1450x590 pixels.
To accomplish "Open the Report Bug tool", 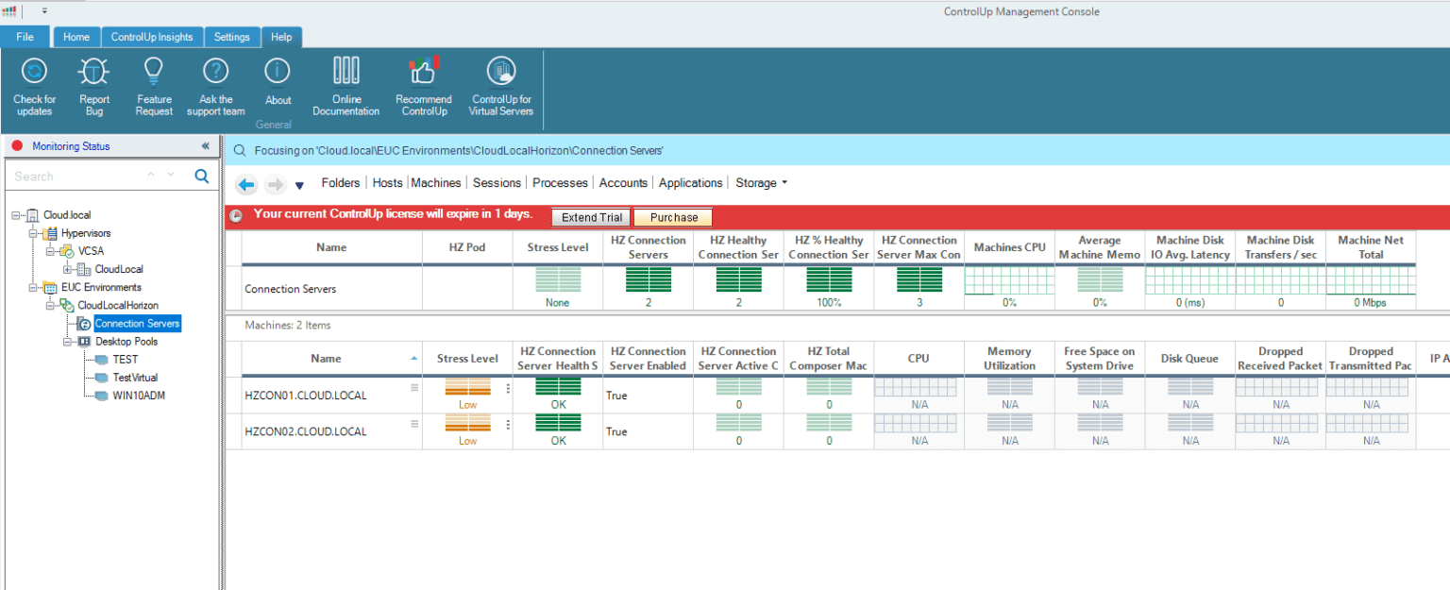I will click(93, 85).
